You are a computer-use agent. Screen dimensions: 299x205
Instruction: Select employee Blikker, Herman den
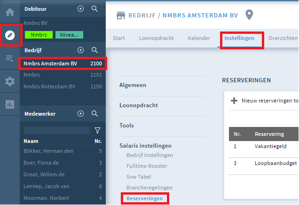click(x=63, y=151)
